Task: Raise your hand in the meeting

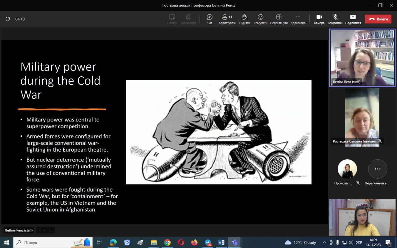Action: coord(244,19)
